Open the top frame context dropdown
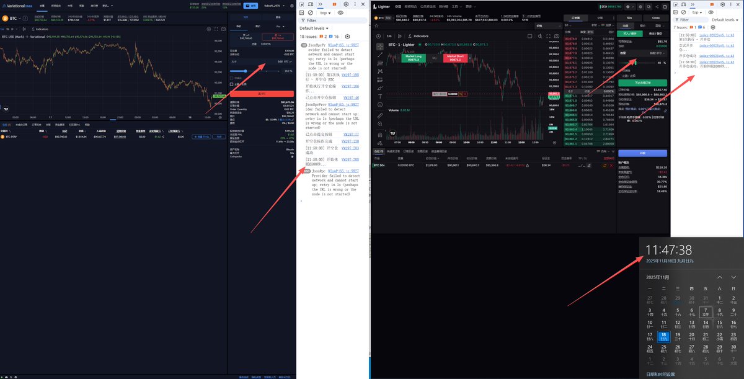Screen dimensions: 744x379 tap(324, 12)
